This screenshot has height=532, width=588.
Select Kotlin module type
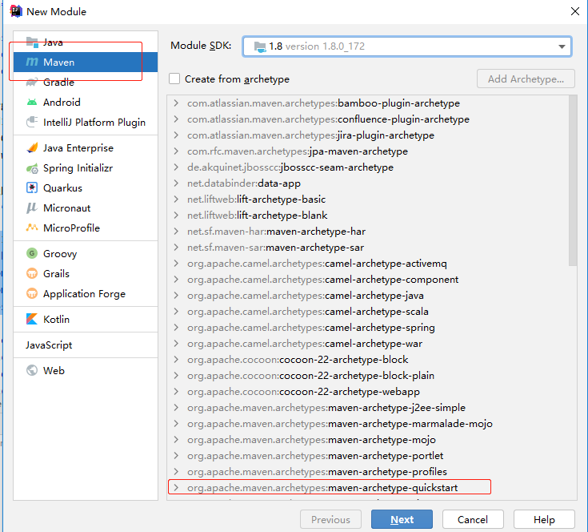point(86,319)
